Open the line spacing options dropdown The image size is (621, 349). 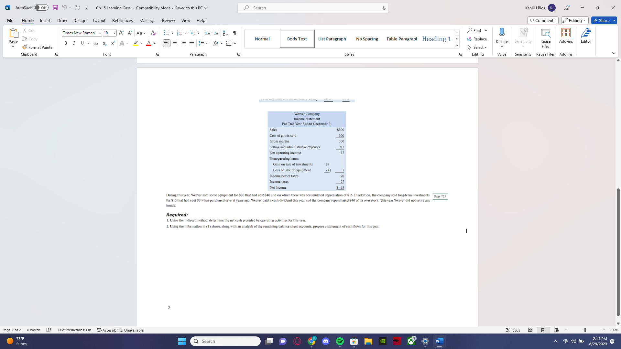[x=207, y=43]
